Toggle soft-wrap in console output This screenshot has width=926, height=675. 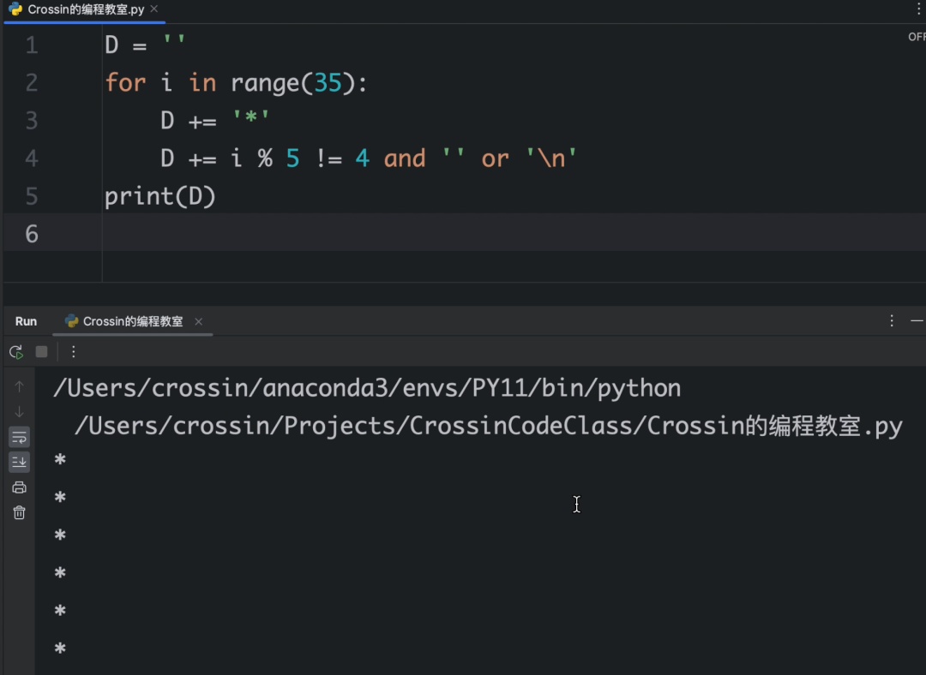pyautogui.click(x=19, y=437)
